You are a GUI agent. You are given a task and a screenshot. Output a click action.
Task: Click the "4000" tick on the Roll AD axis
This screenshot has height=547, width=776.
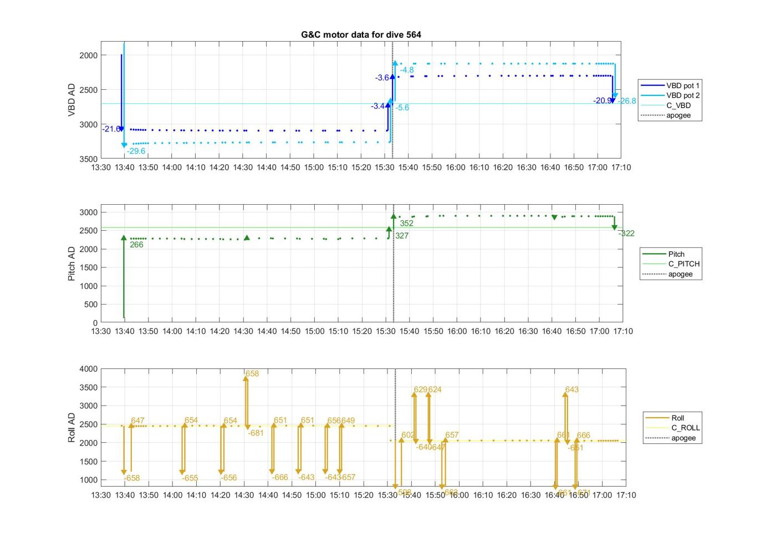[x=89, y=369]
